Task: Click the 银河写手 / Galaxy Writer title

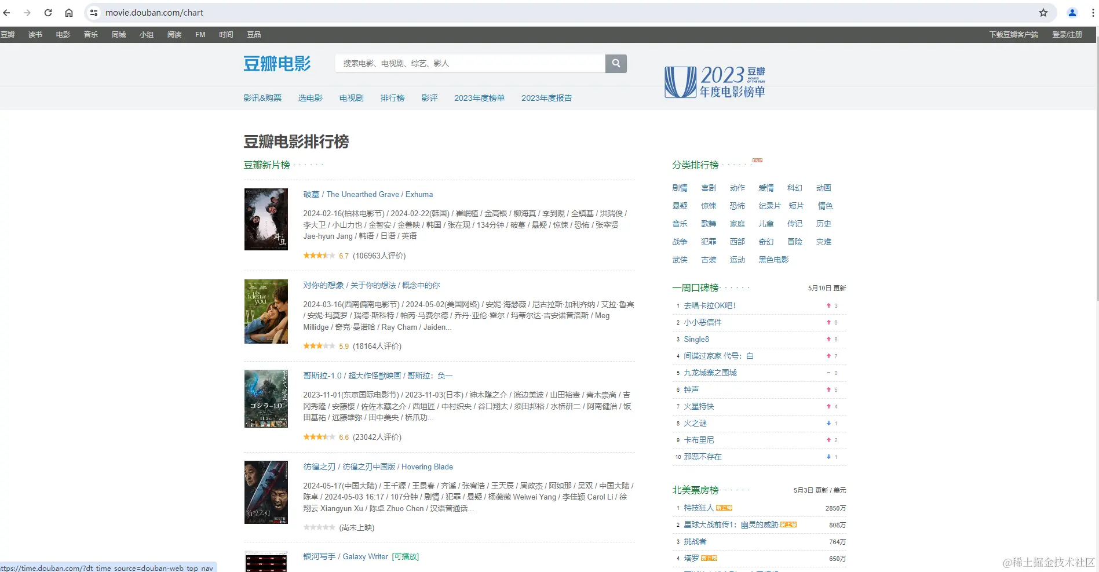Action: pyautogui.click(x=345, y=556)
